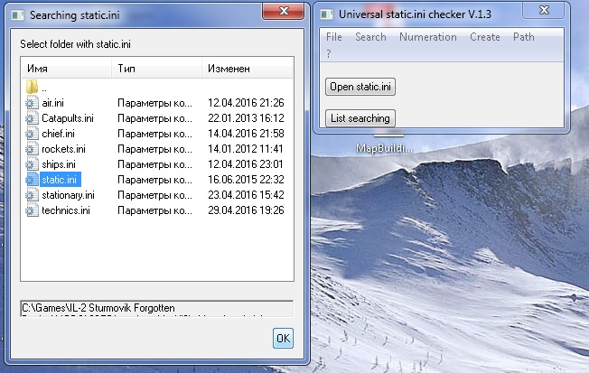Click the date 29.04.2016 19:26
Screen dimensions: 589x373
pyautogui.click(x=246, y=210)
